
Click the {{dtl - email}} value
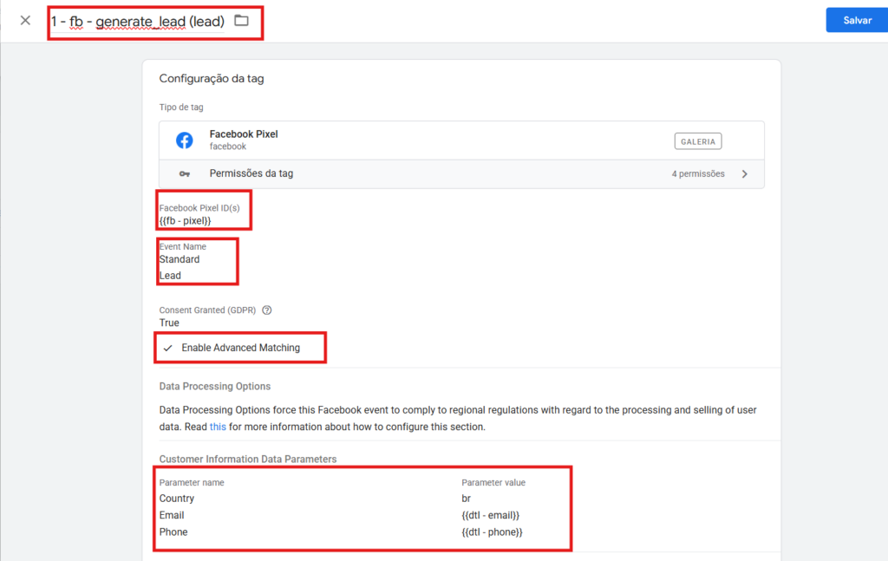coord(491,515)
